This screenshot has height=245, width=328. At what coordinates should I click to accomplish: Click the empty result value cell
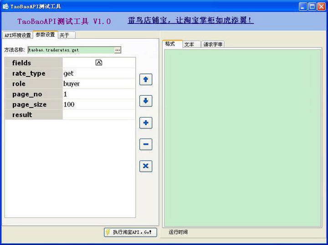point(99,115)
